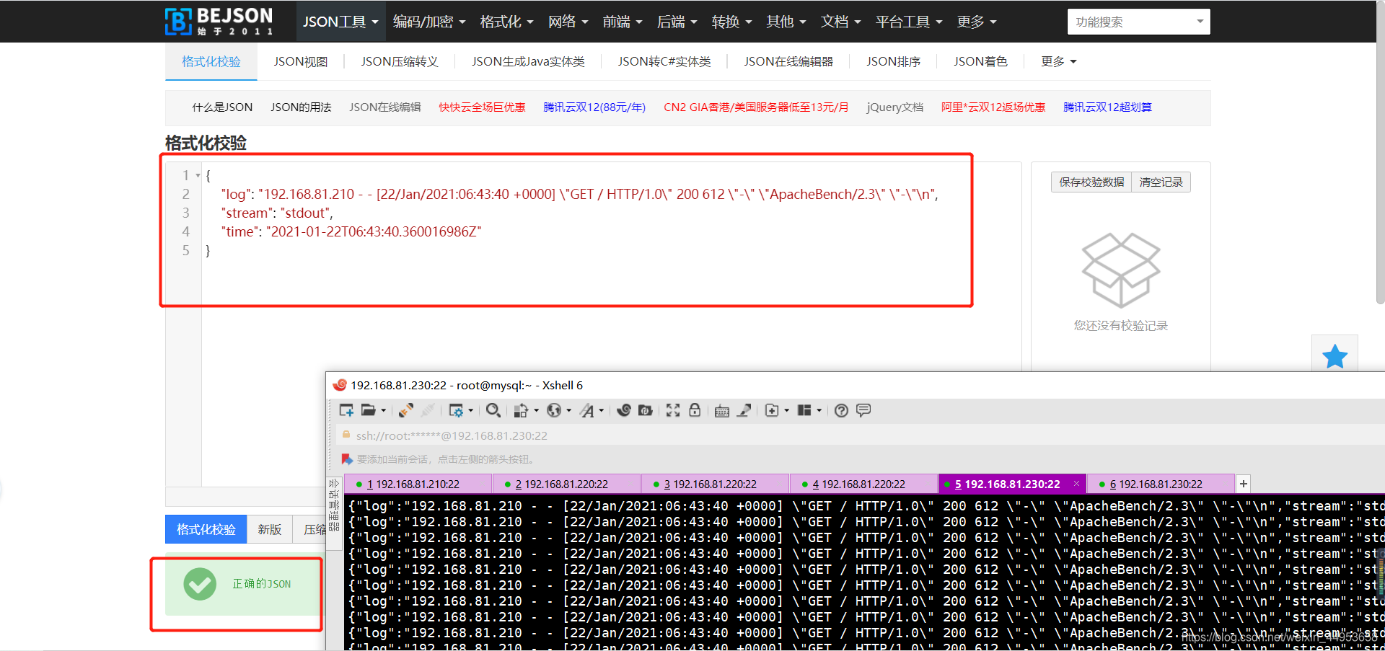Open the 功能搜索 combo box

[1138, 22]
